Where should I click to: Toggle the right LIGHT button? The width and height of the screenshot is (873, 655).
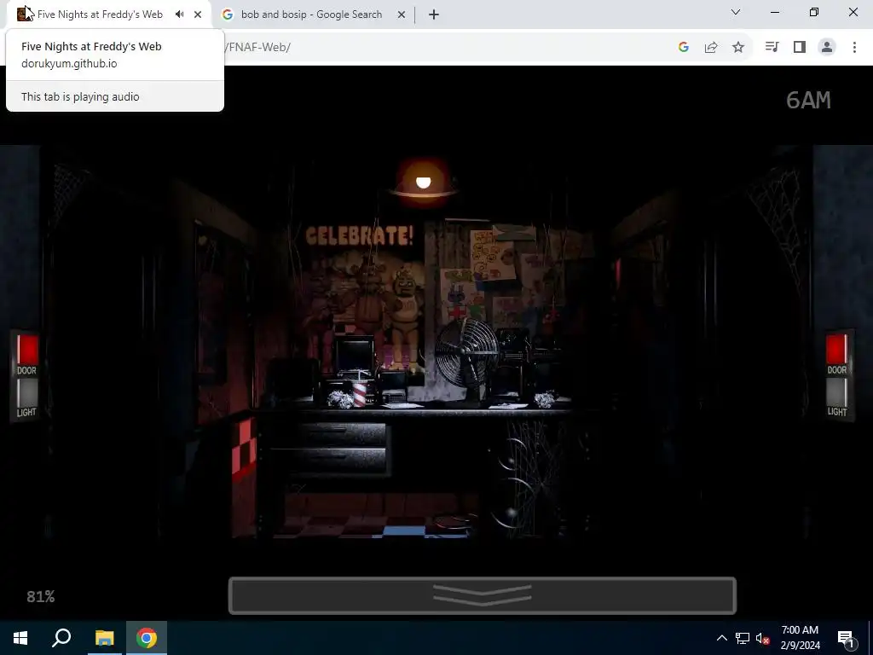(836, 392)
